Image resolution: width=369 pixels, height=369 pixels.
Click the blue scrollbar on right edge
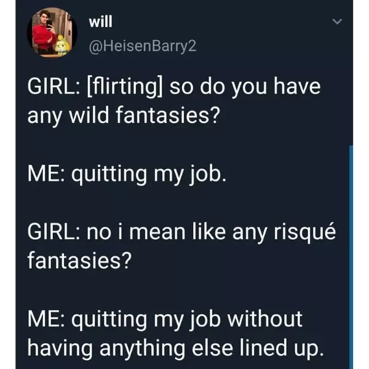pyautogui.click(x=352, y=246)
